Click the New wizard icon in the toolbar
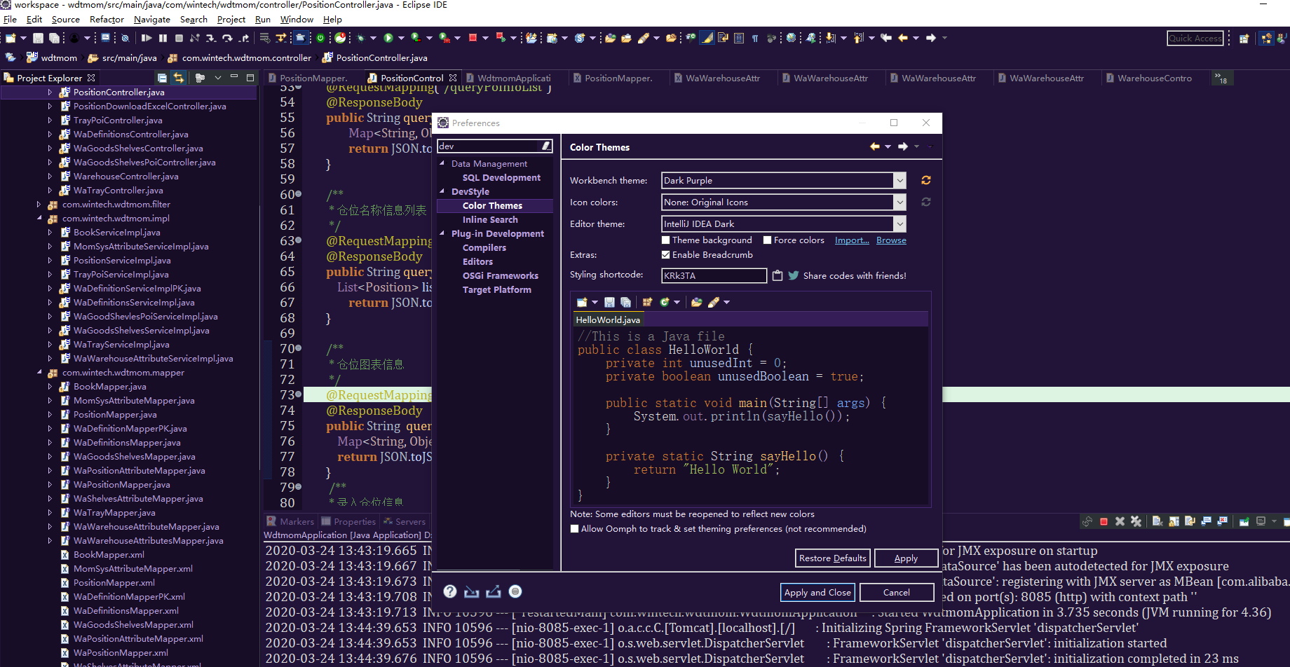The image size is (1290, 667). (x=9, y=38)
